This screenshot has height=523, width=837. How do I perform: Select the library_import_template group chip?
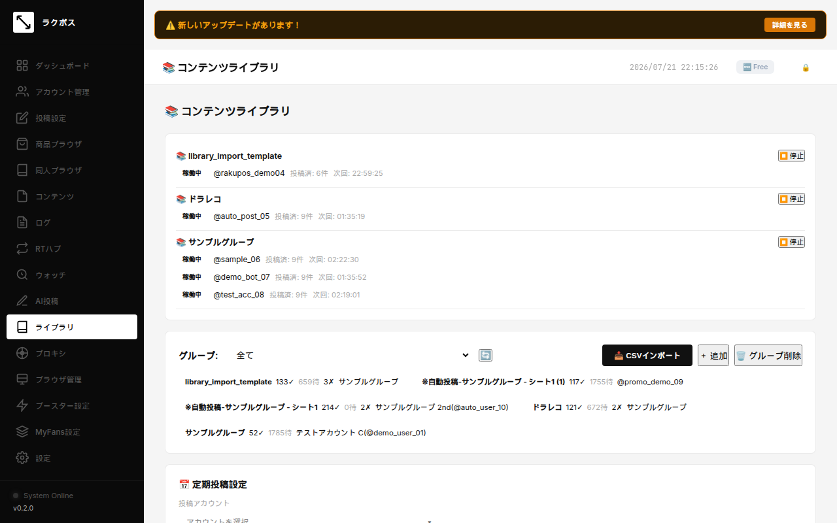(292, 382)
